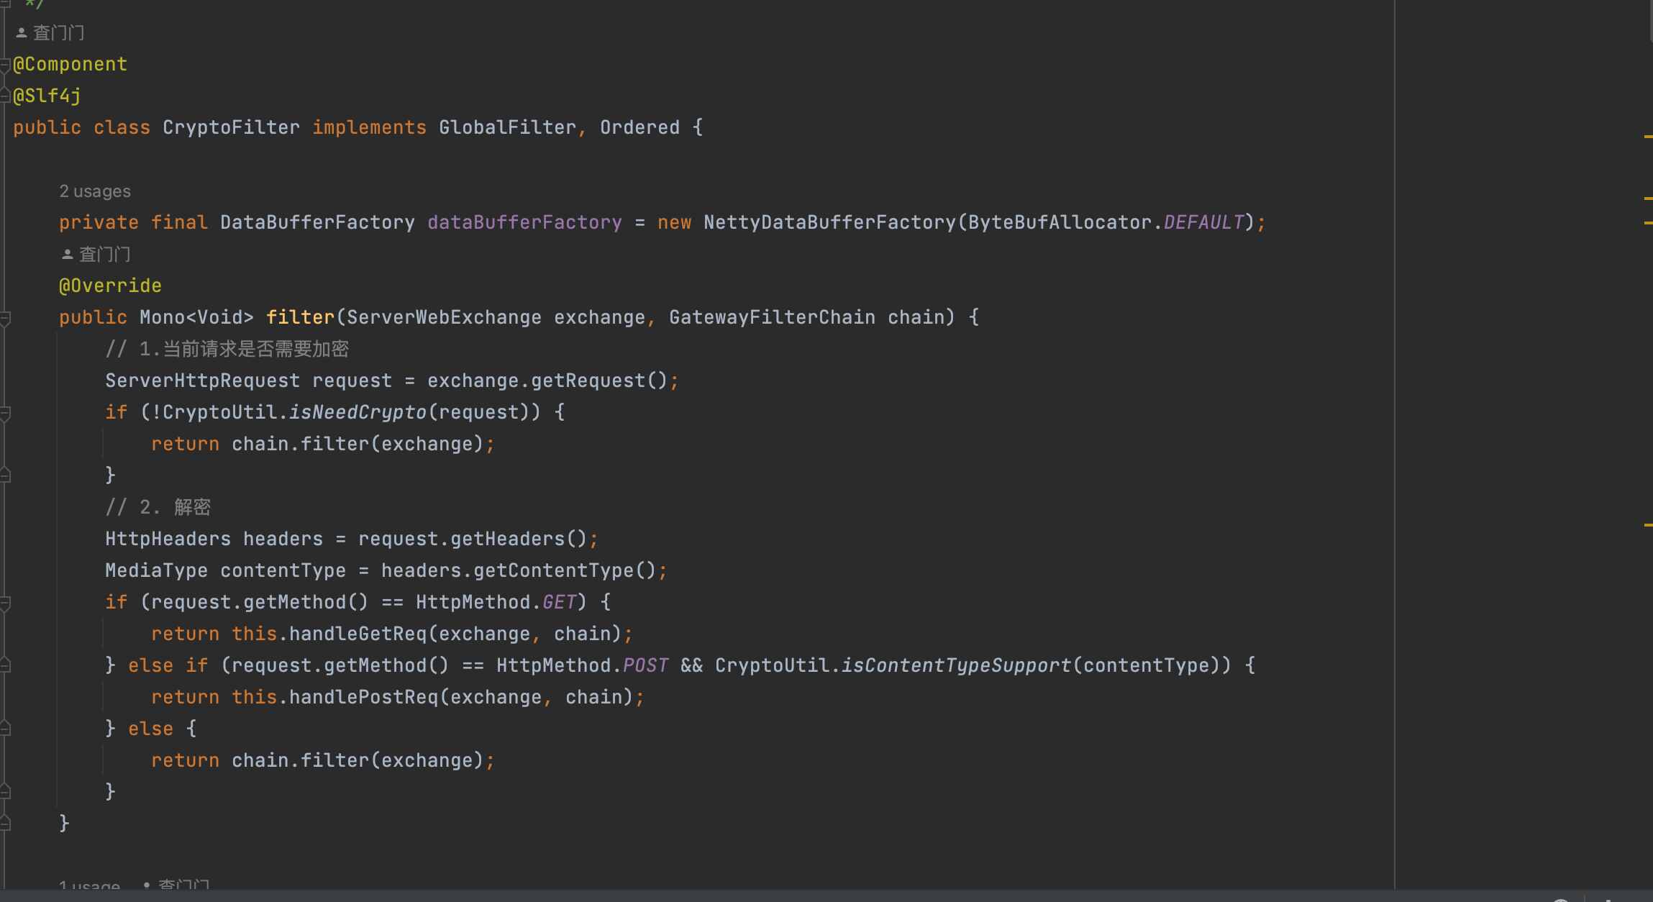This screenshot has height=902, width=1653.
Task: Click the ServerWebExchange parameter type
Action: [x=444, y=317]
